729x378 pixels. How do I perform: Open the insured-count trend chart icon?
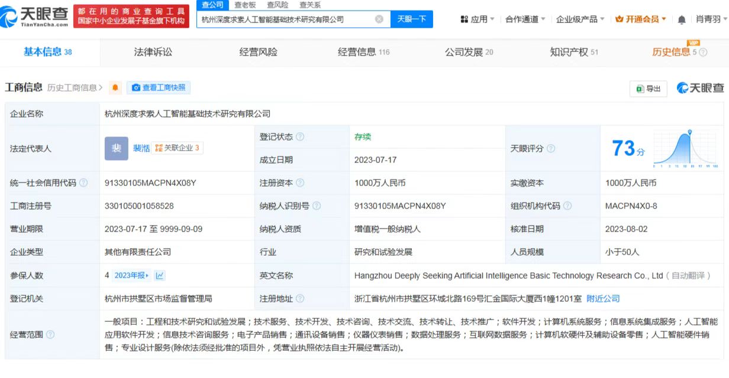point(160,275)
